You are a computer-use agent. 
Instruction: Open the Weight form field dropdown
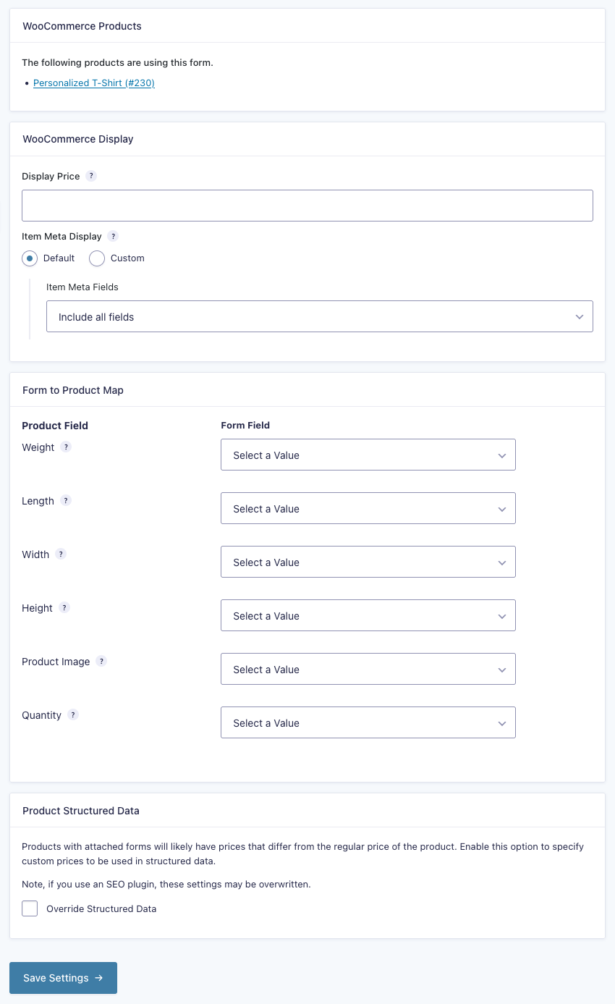click(368, 455)
